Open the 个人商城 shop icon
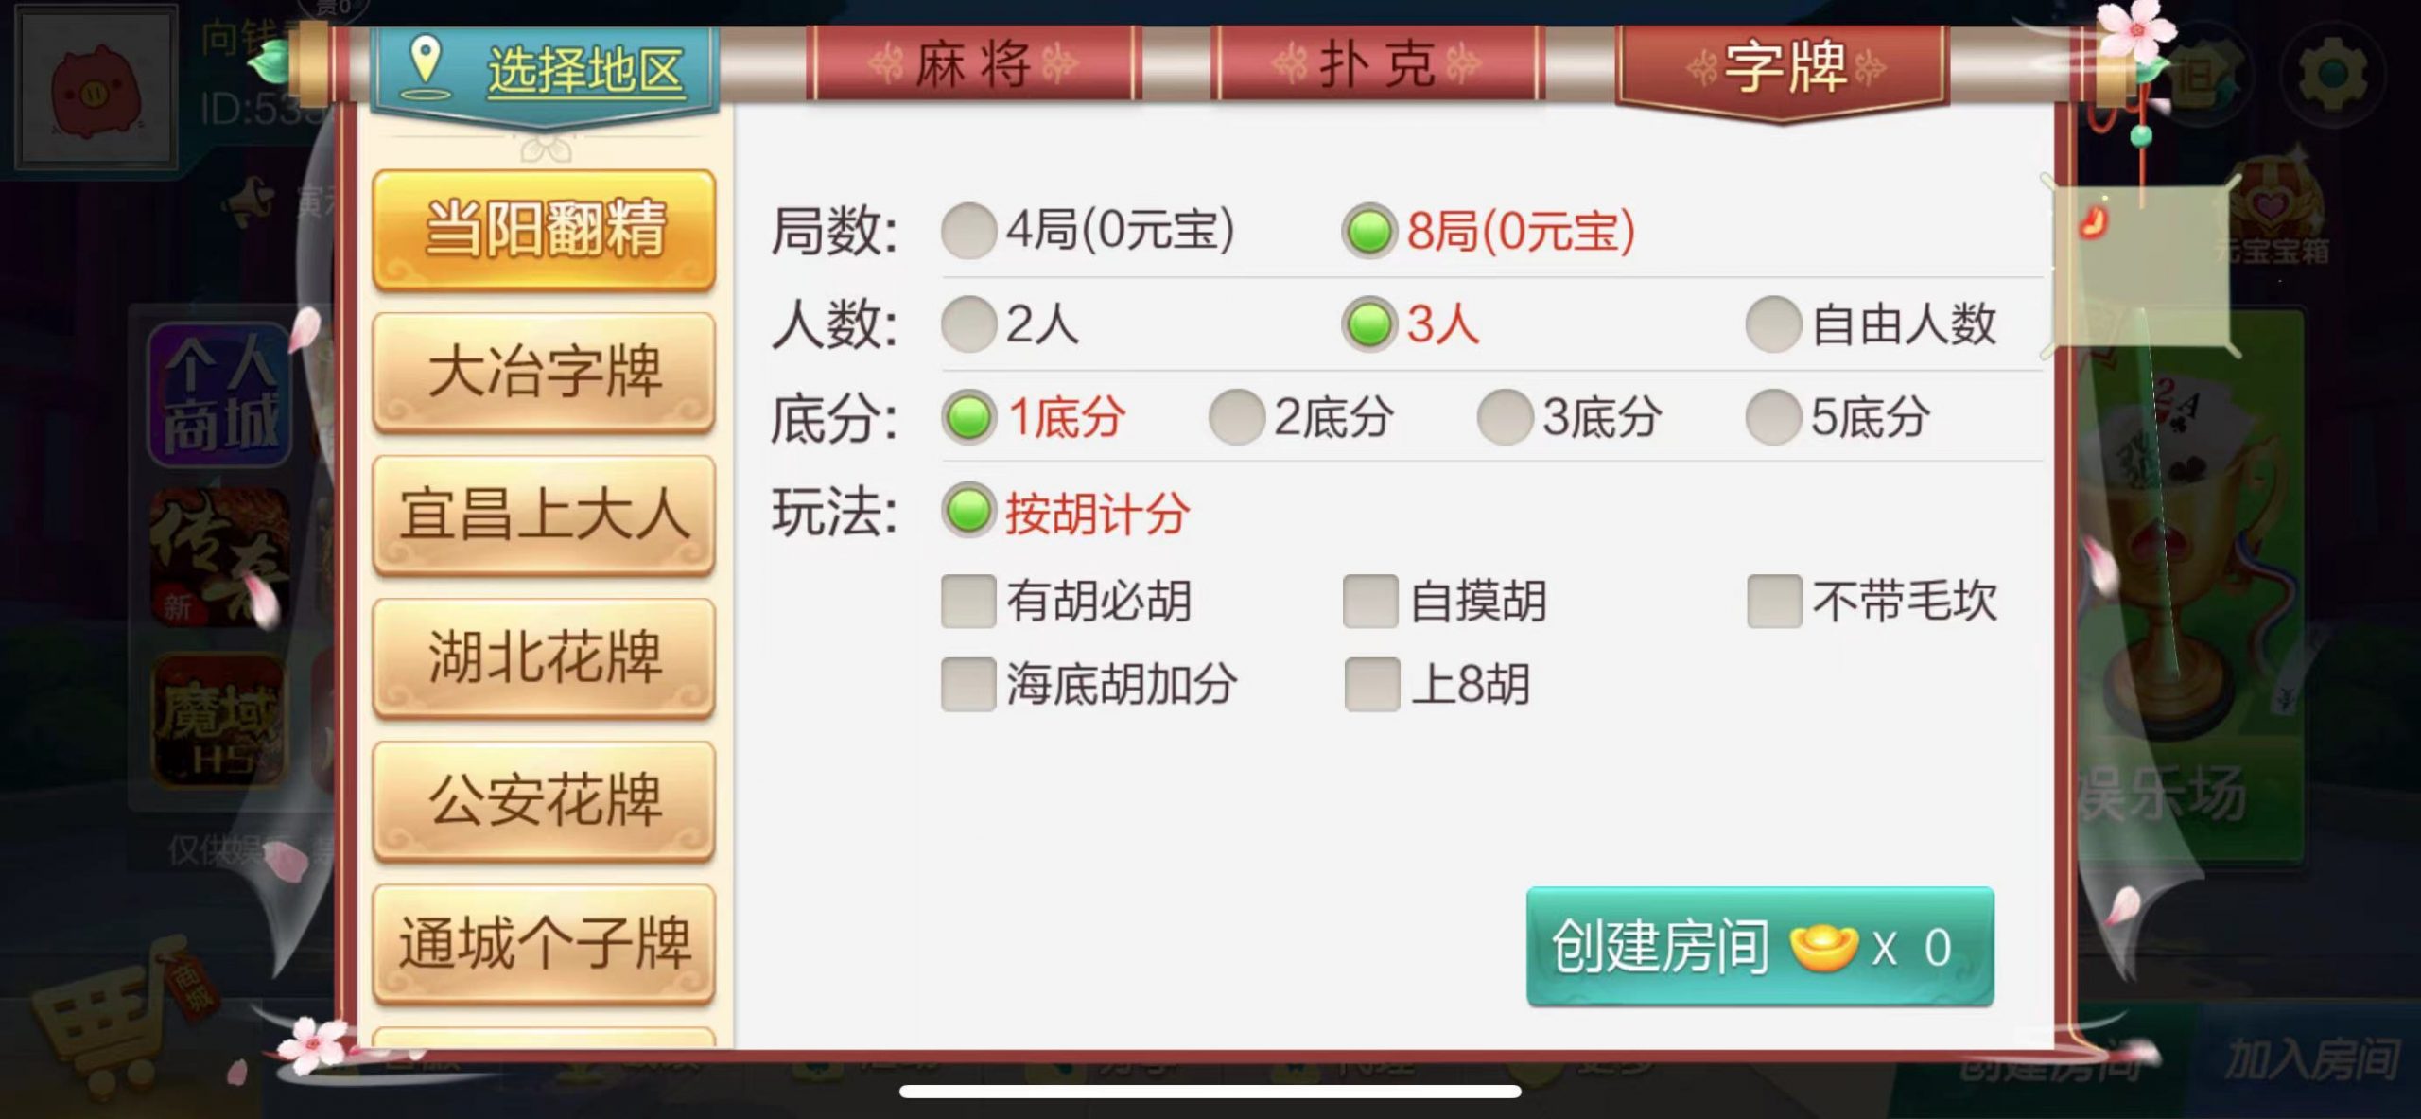2421x1119 pixels. [x=219, y=395]
